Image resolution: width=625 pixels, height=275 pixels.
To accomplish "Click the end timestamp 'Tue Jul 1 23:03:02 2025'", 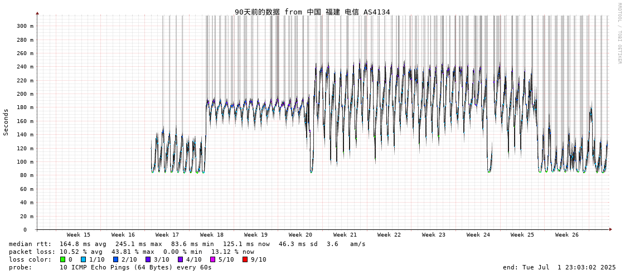I will [570, 267].
